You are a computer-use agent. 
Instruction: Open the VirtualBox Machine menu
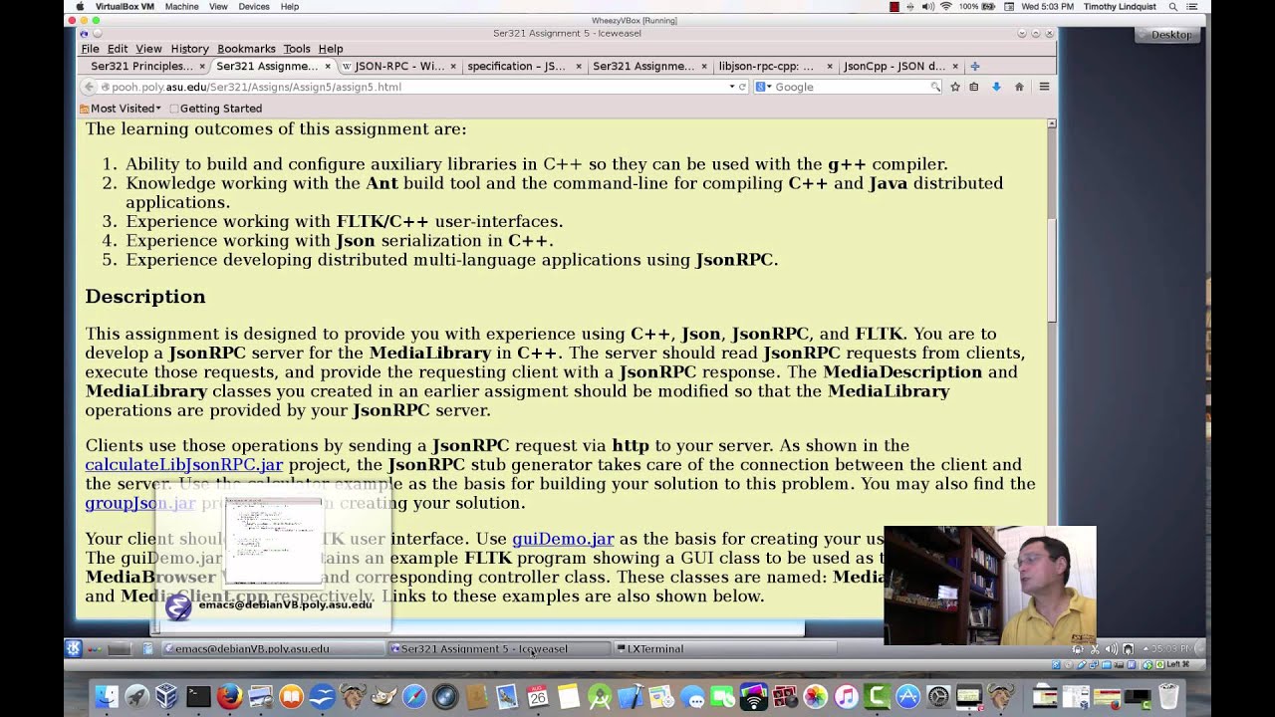pos(181,6)
